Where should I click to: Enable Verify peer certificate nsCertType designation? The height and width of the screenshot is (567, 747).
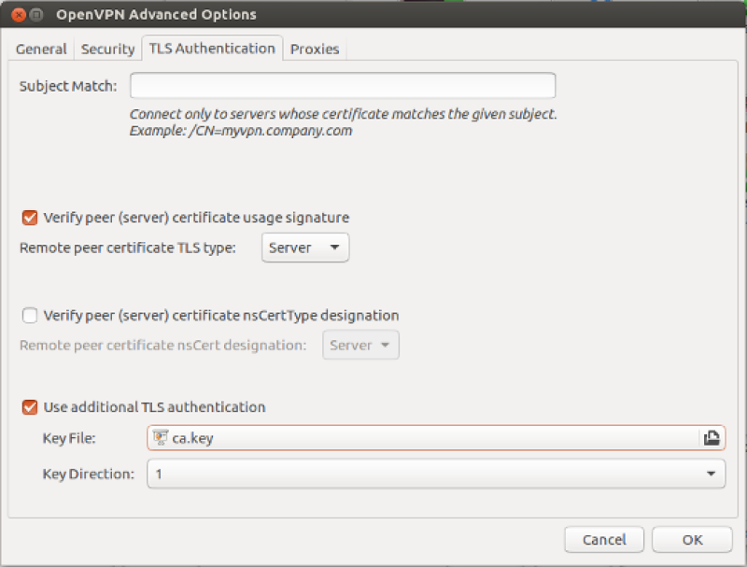point(30,316)
